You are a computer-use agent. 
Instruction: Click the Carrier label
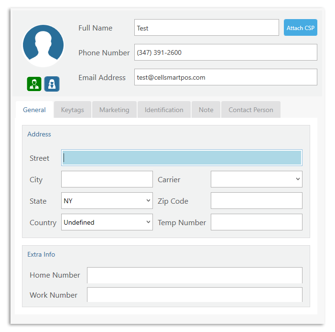click(x=169, y=179)
